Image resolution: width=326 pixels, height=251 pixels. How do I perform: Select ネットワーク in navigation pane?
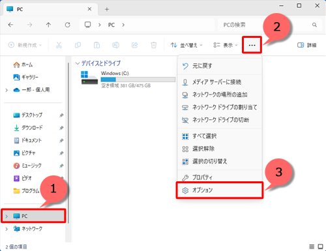[x=27, y=229]
